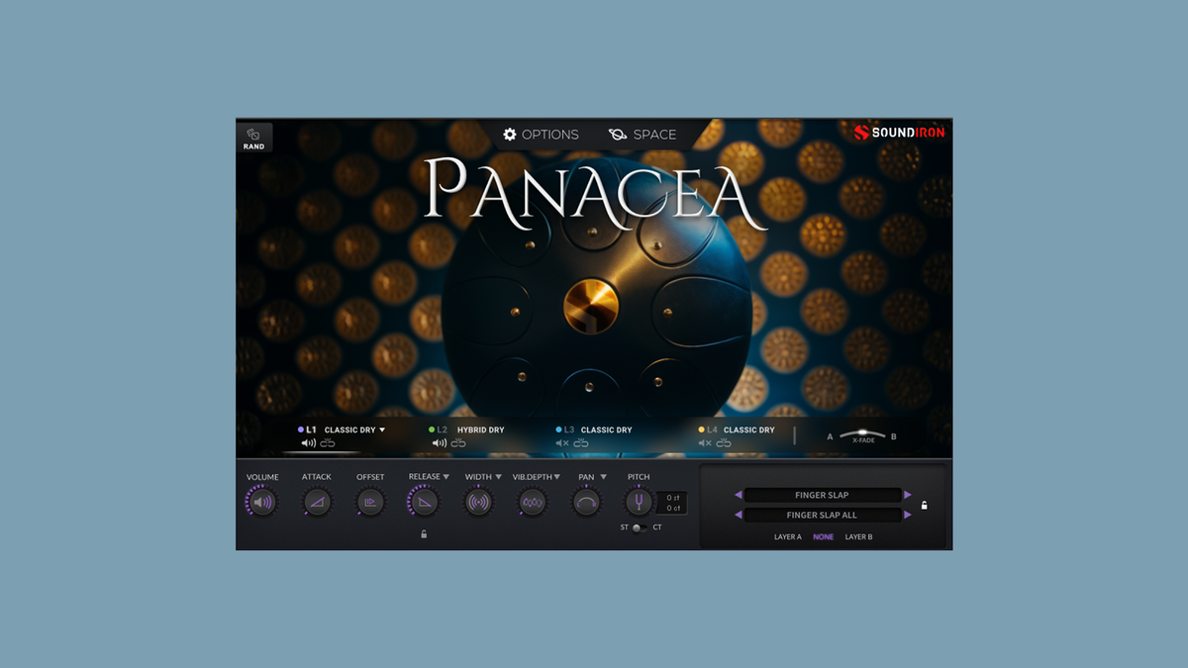Click L3 CLASSIC DRY preset name
The width and height of the screenshot is (1188, 668).
pyautogui.click(x=606, y=430)
